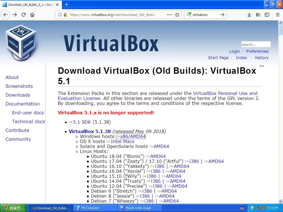Click the magnifier tray icon beside the clock
The width and height of the screenshot is (283, 212).
[x=263, y=208]
